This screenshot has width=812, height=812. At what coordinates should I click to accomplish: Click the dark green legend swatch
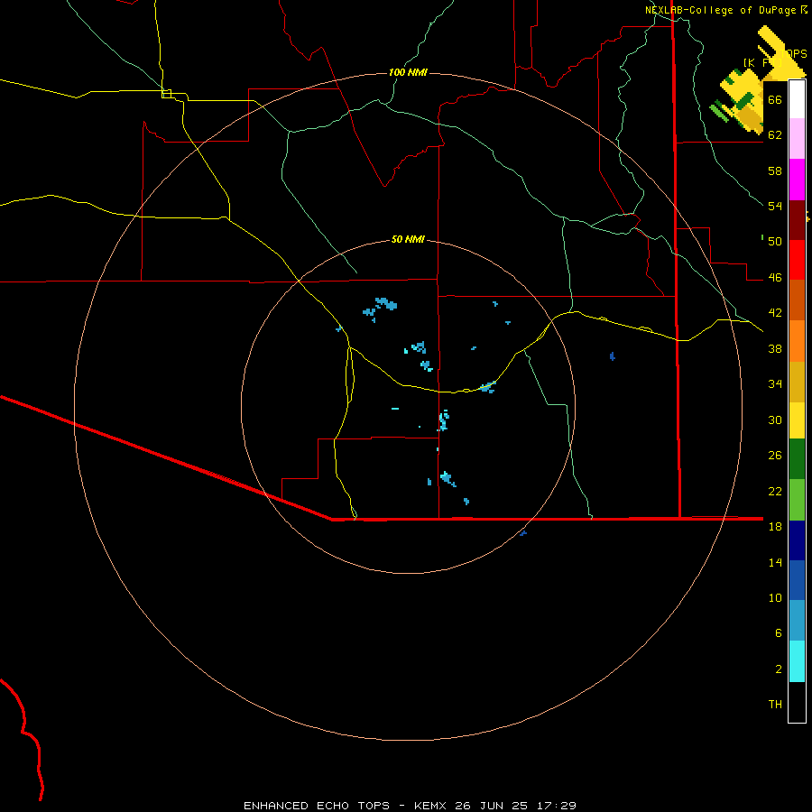click(x=797, y=459)
